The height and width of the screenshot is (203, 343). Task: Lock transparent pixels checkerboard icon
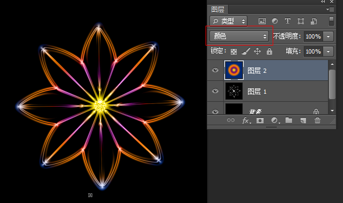click(233, 51)
